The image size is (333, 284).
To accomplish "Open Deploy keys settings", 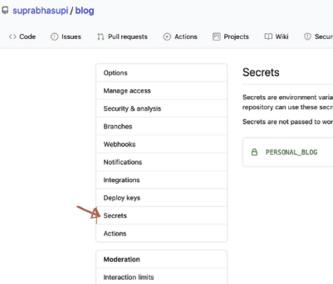I will (162, 198).
